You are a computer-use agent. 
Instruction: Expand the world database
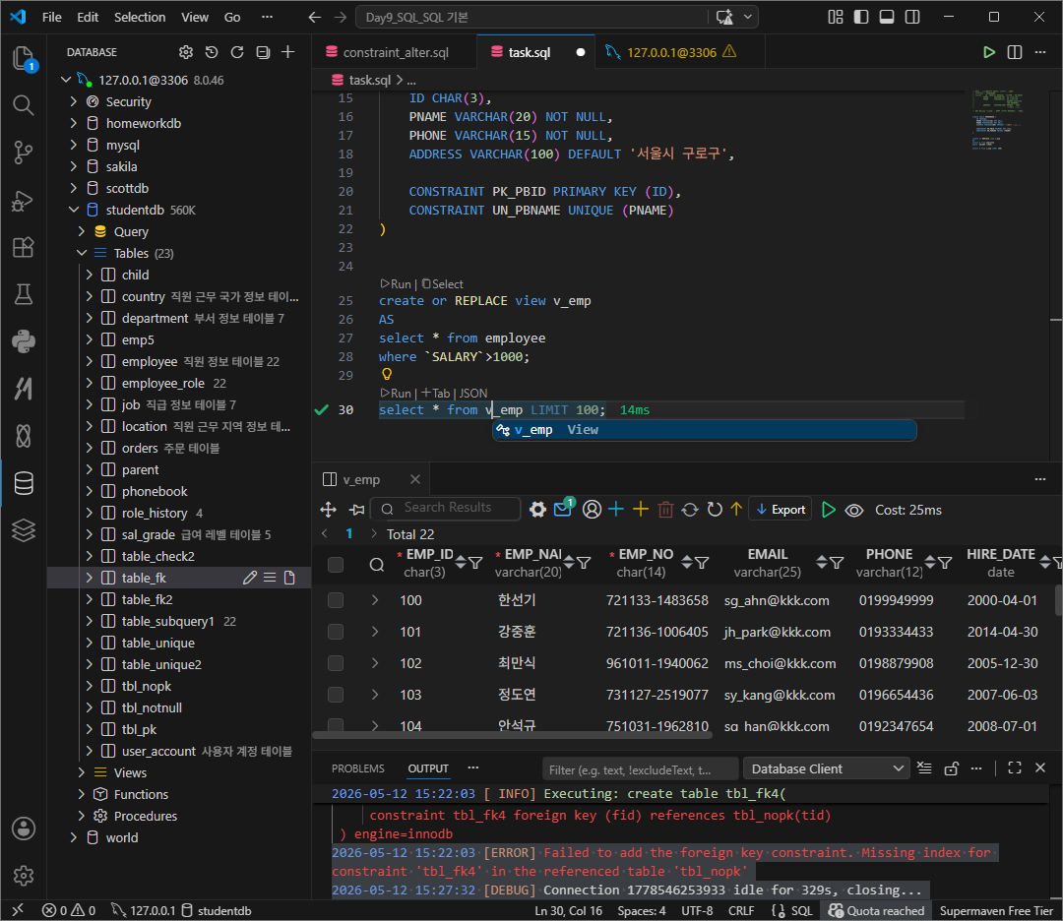click(74, 837)
